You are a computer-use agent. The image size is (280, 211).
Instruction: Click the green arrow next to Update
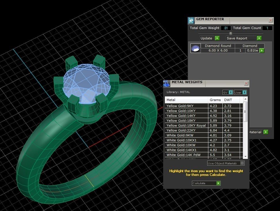217,38
